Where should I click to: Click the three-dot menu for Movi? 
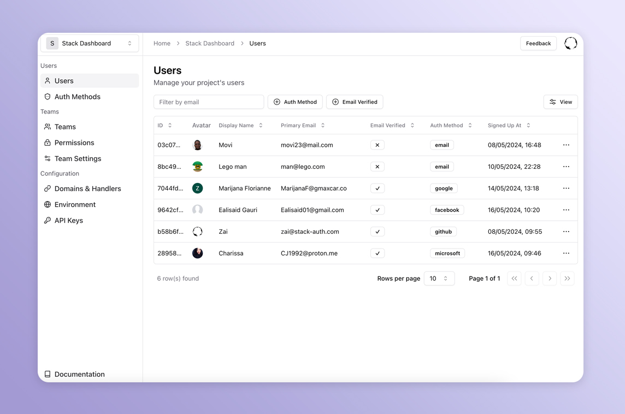pos(566,145)
